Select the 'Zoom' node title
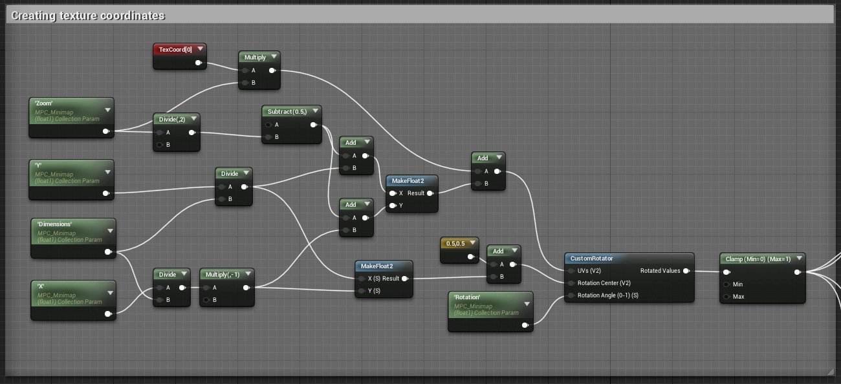Screen dimensions: 841x384 pyautogui.click(x=45, y=103)
